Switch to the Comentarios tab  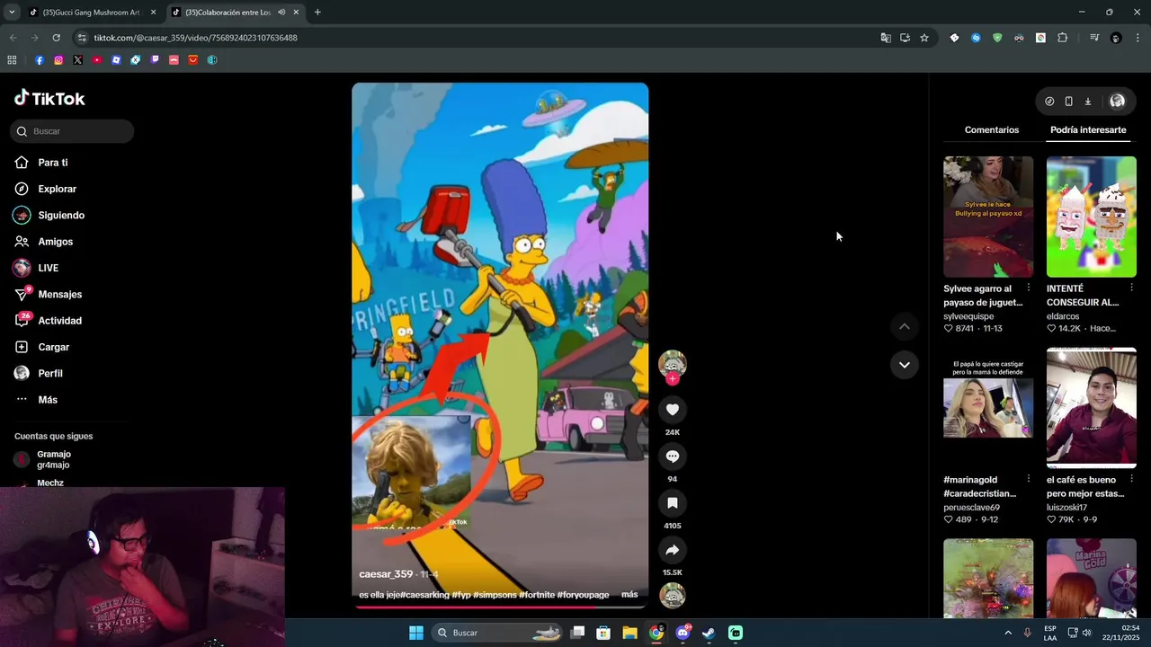point(992,130)
